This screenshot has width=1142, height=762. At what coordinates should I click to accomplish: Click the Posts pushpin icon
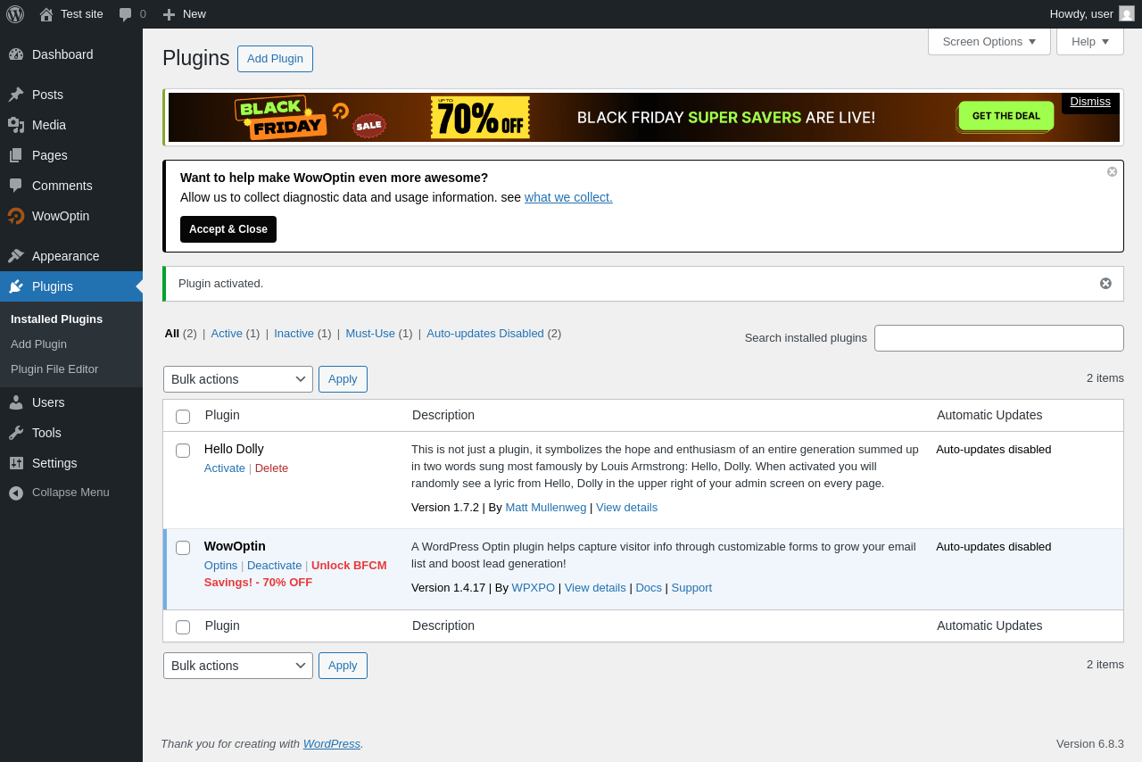coord(16,95)
